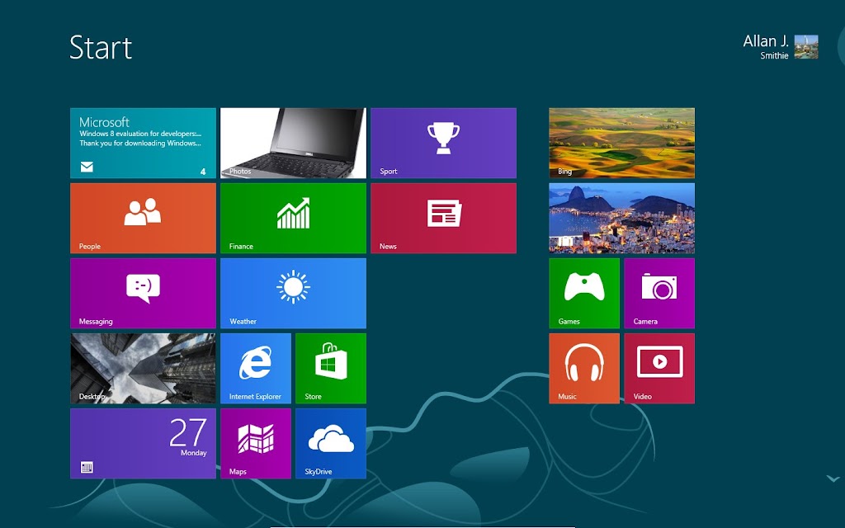Open the city skyline travel tile
Screen dimensions: 845x528
point(622,218)
